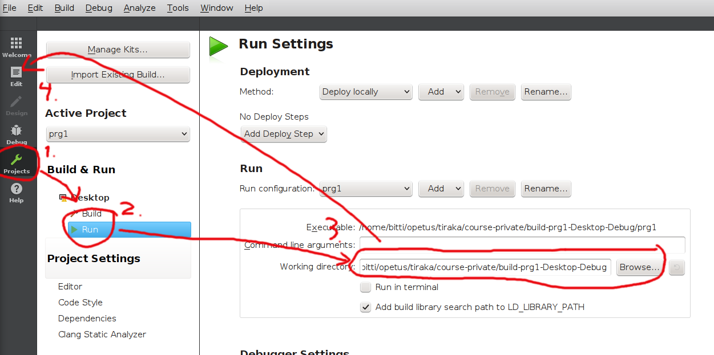714x355 pixels.
Task: Open the Help mode icon
Action: pos(17,192)
